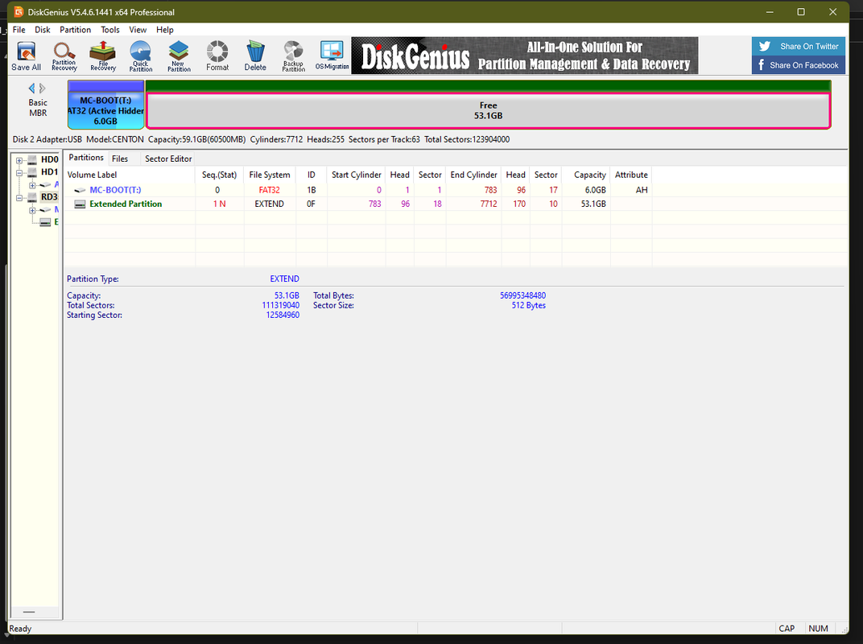Click the Attribute column header
Viewport: 863px width, 644px height.
click(631, 175)
